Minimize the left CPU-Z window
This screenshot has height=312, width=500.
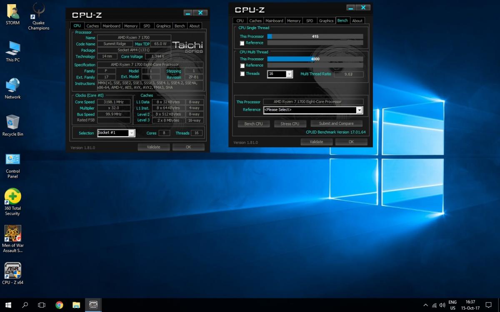click(188, 13)
